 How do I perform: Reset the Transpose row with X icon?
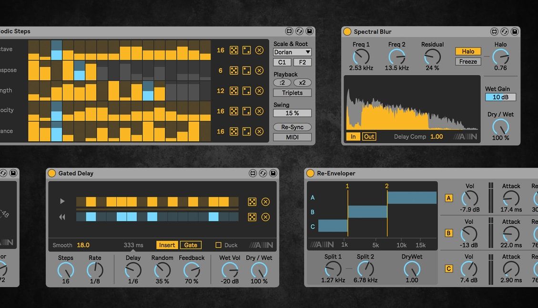pos(259,70)
